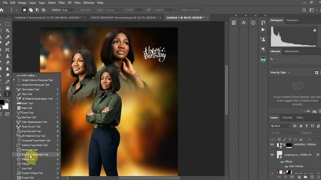Click the Home icon in options bar
Image resolution: width=321 pixels, height=180 pixels.
click(2, 10)
